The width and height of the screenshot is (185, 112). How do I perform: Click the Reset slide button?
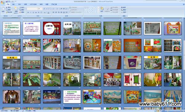[x=22, y=10]
